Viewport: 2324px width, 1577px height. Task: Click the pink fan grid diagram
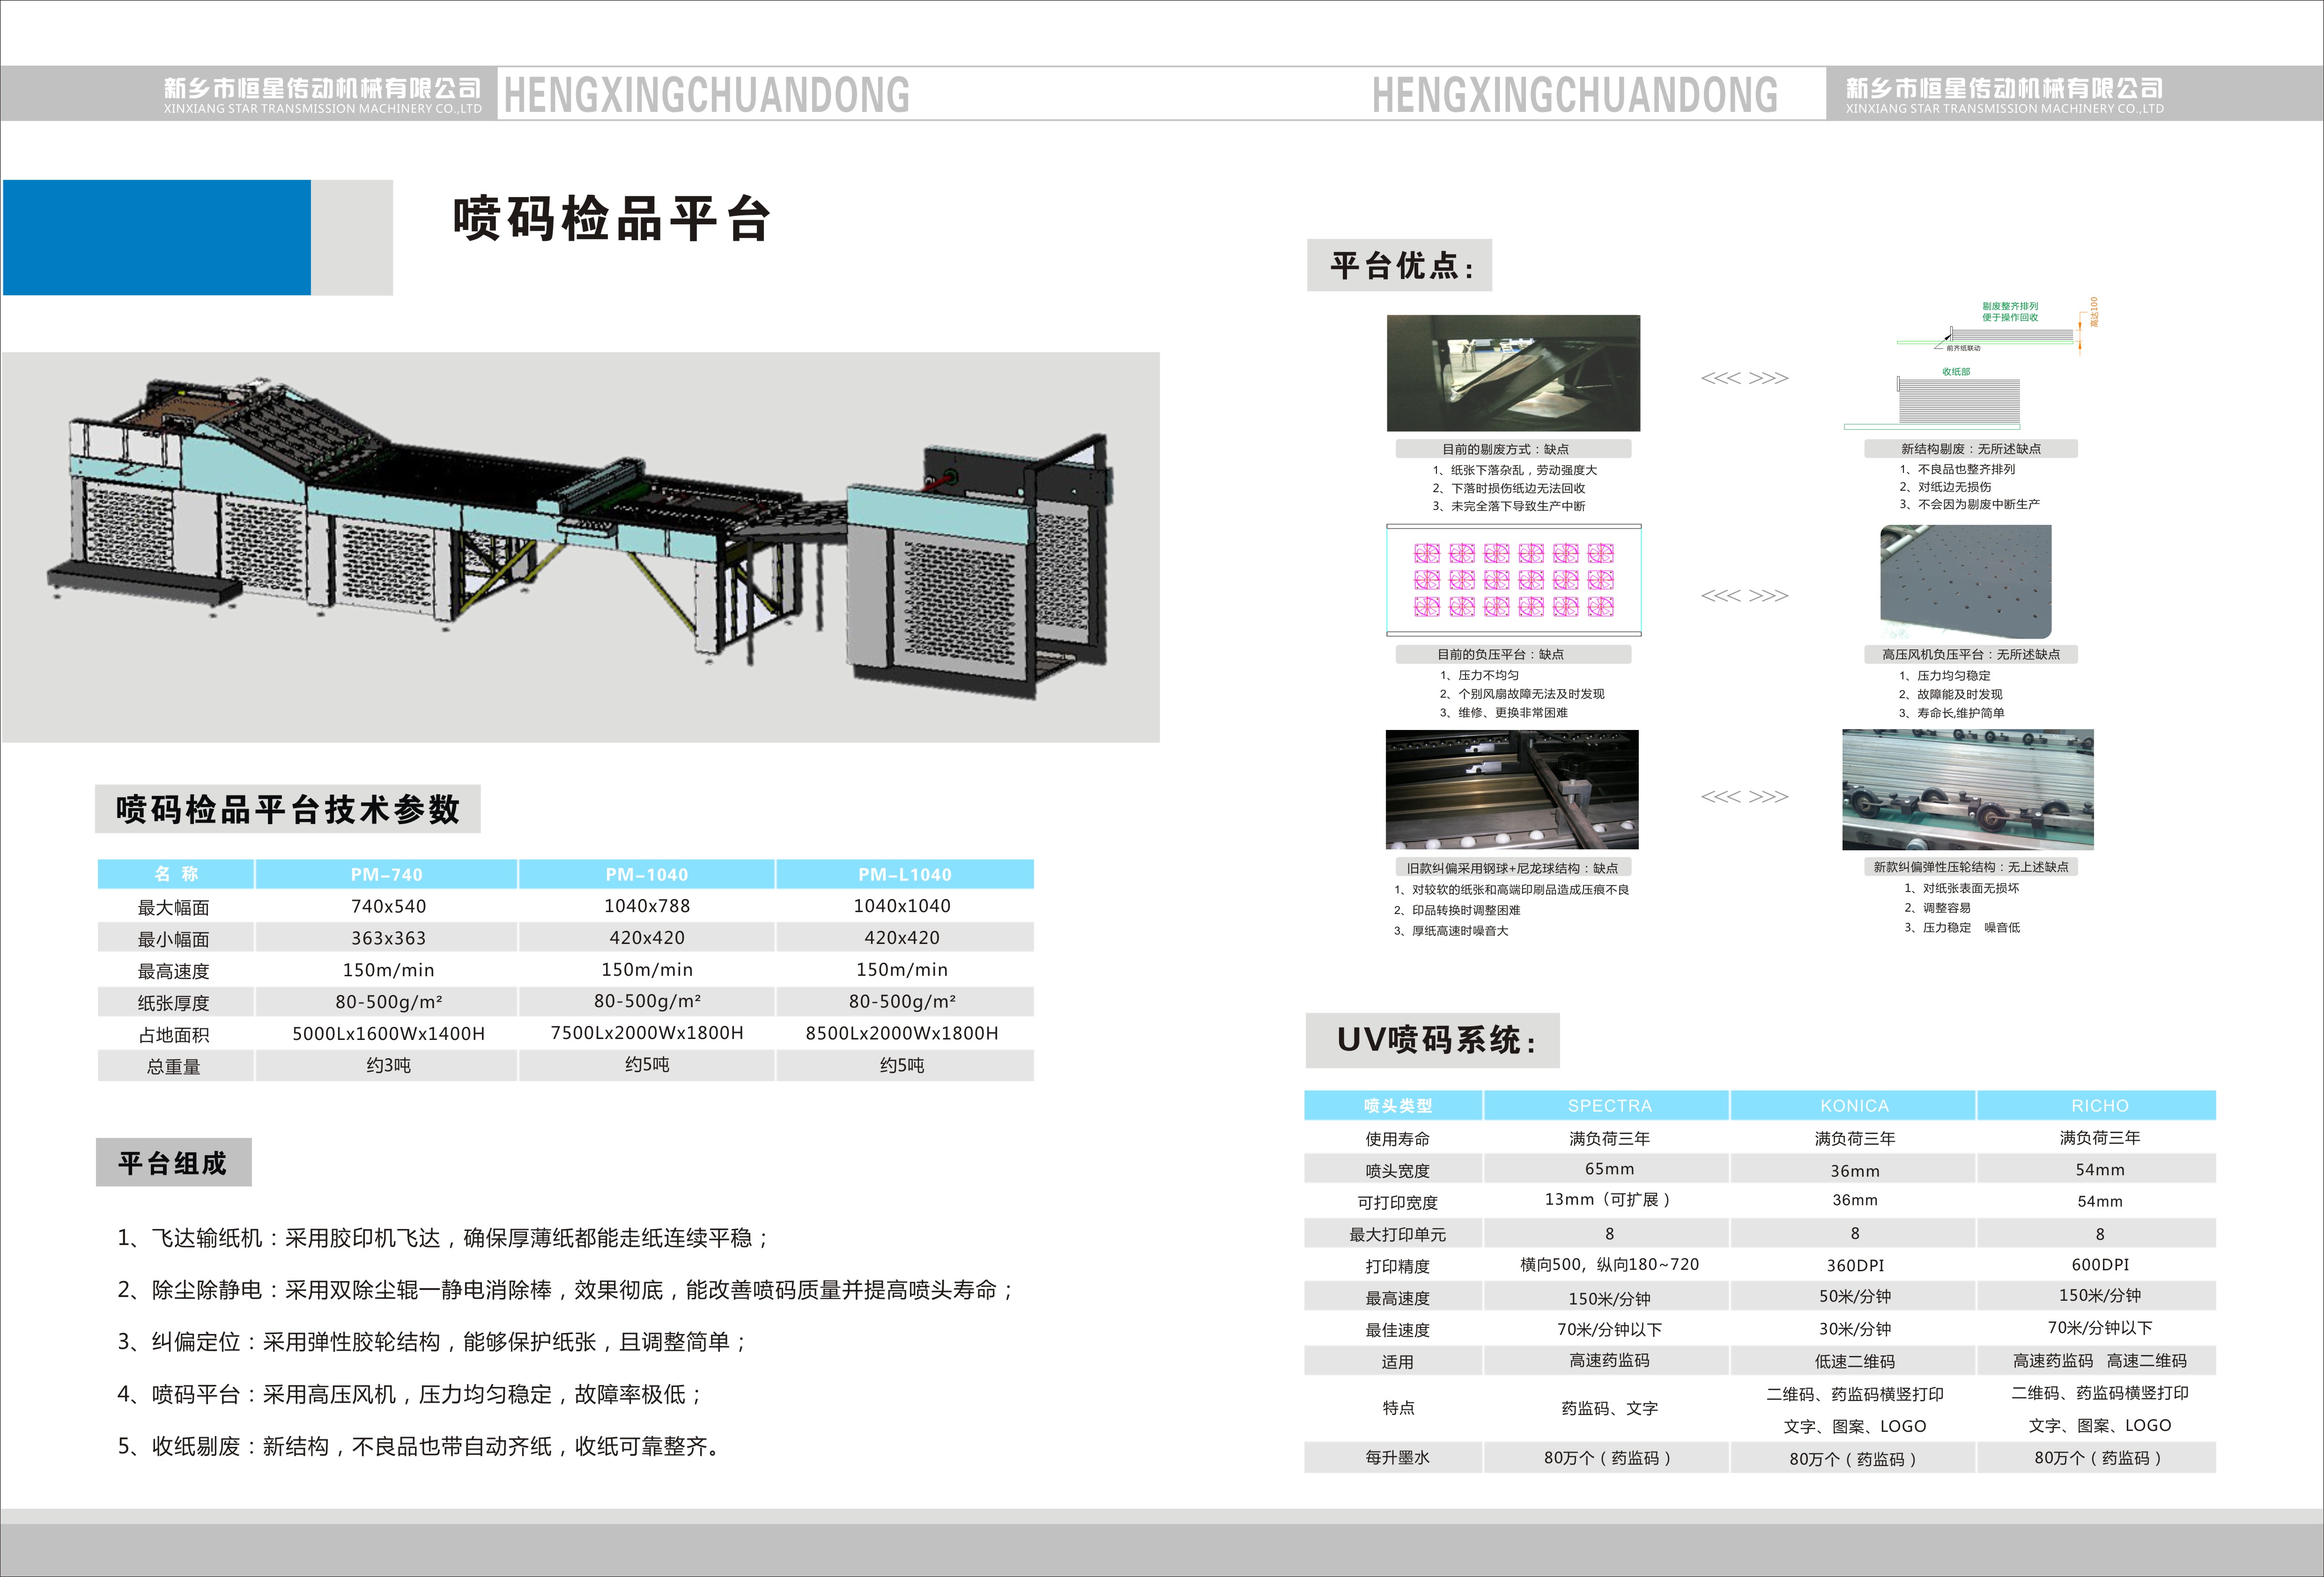click(x=1513, y=580)
